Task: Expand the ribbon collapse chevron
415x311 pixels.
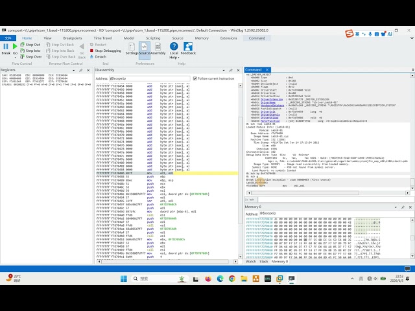Action: point(412,38)
